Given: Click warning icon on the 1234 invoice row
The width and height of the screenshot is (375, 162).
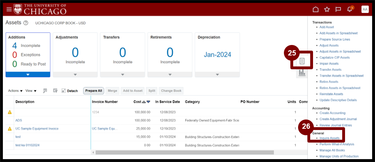Looking at the screenshot, I should [10, 112].
